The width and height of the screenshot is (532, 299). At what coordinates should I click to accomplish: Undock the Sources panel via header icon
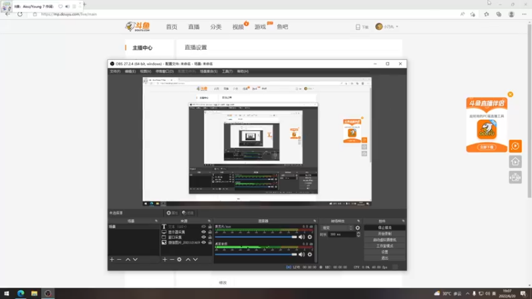[209, 221]
